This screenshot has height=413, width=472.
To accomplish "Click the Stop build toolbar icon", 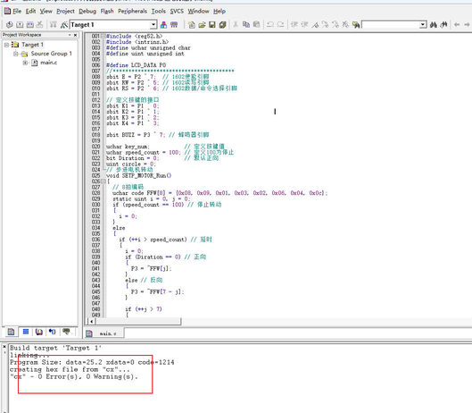I will [40, 25].
